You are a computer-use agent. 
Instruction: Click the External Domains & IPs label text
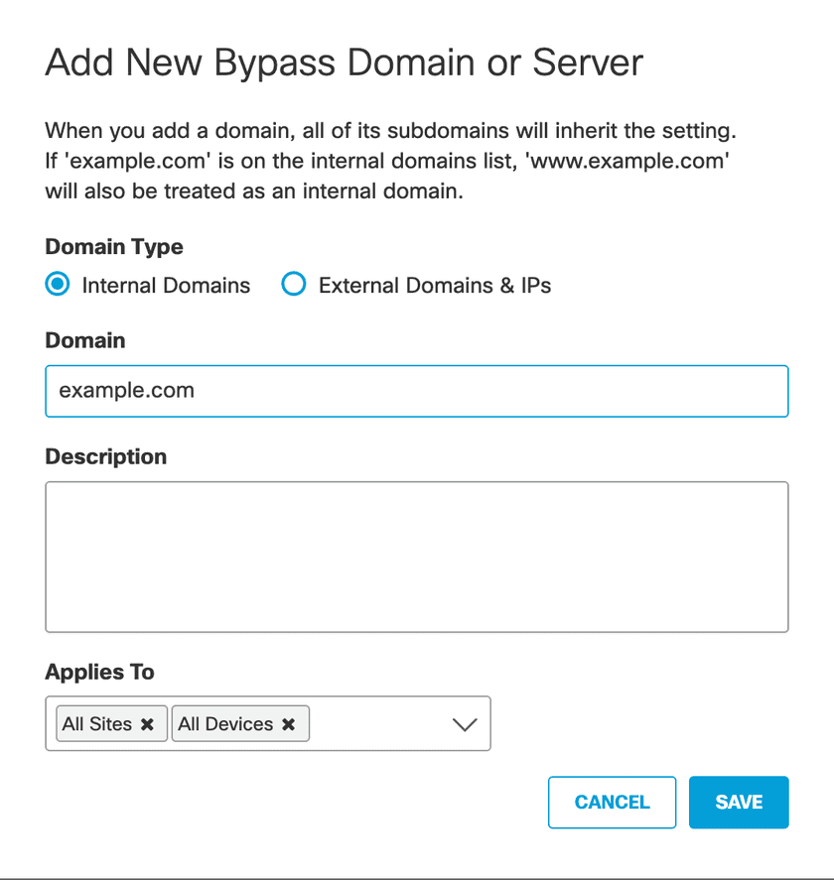(x=434, y=286)
